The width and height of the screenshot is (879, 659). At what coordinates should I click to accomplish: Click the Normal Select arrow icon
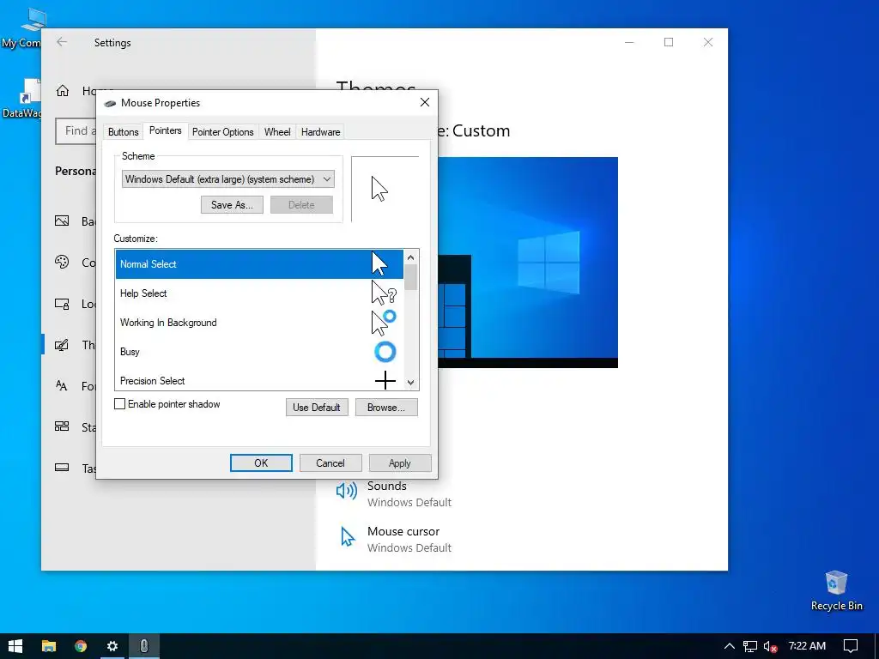[379, 263]
